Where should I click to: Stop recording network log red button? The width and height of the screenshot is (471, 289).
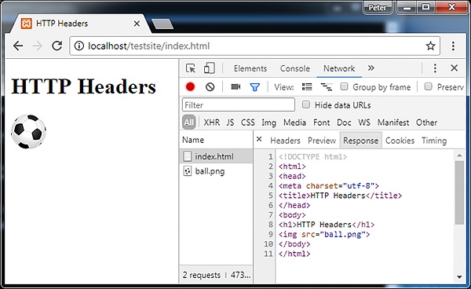click(190, 87)
